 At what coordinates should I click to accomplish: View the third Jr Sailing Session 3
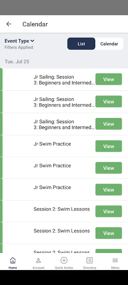point(108,124)
